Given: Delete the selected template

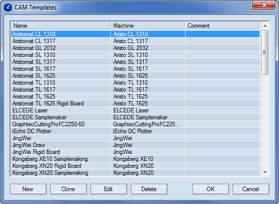Looking at the screenshot, I should click(x=149, y=189).
